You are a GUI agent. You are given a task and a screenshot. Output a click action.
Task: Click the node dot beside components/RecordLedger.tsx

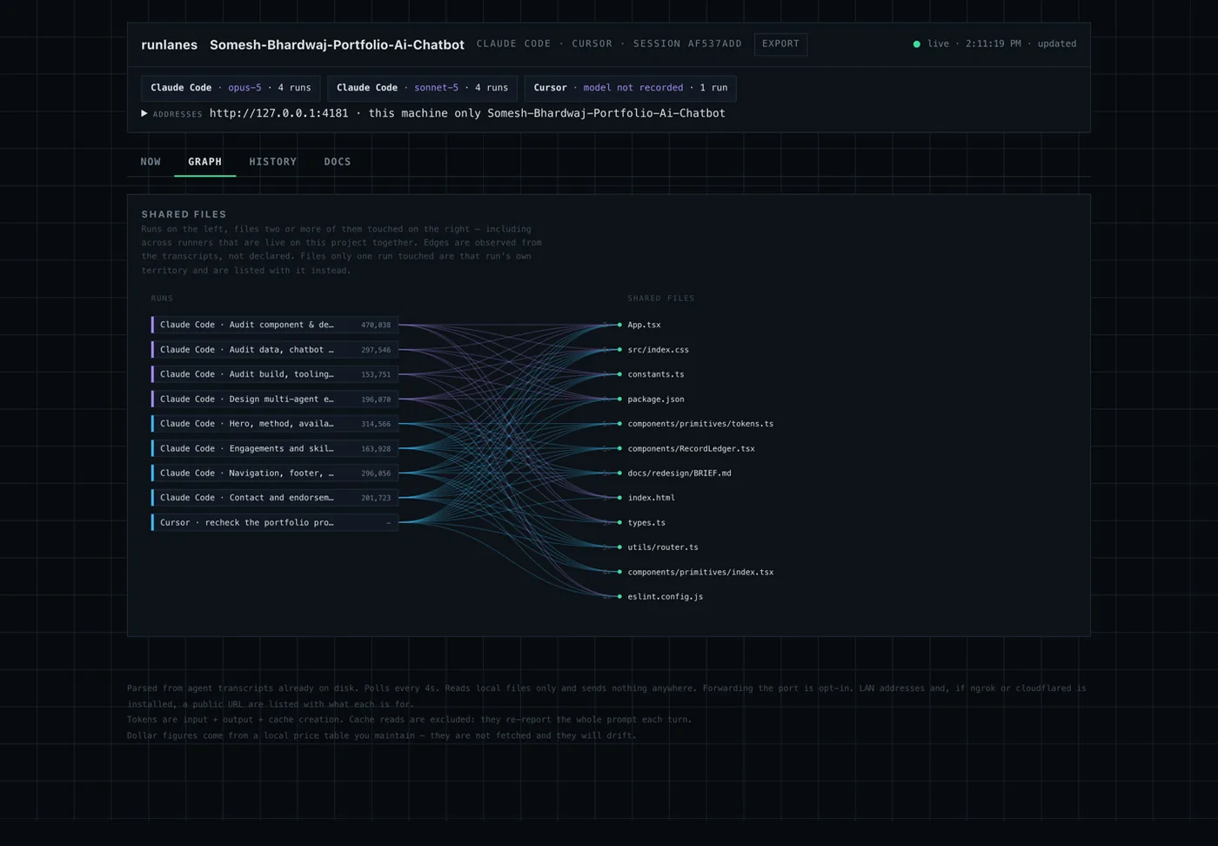[619, 448]
